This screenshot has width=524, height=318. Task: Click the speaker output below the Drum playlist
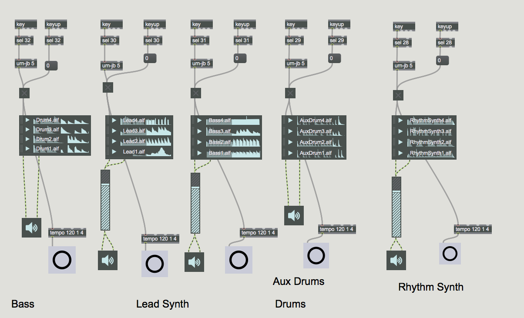point(31,228)
